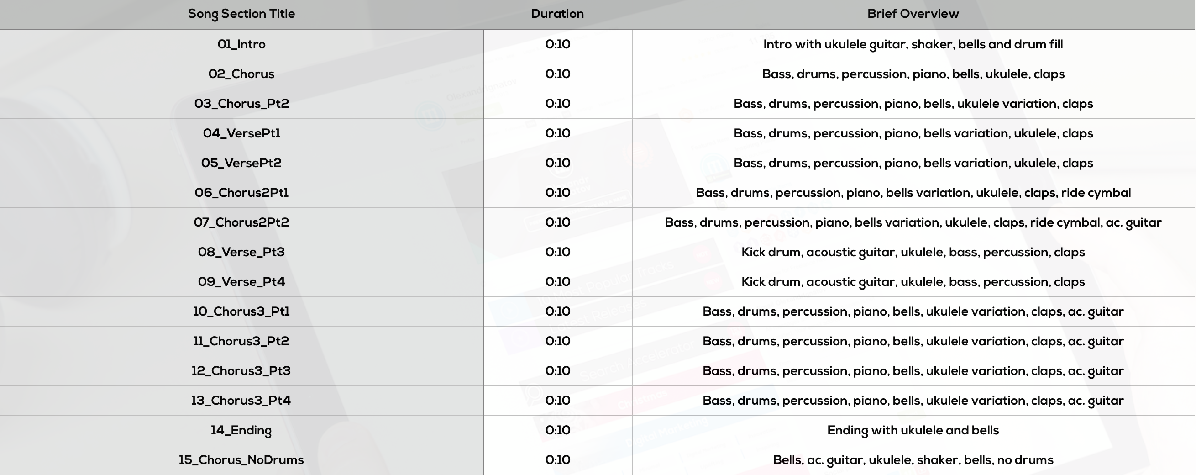
Task: Click the 0:10 duration for 01_Intro
Action: pyautogui.click(x=558, y=44)
